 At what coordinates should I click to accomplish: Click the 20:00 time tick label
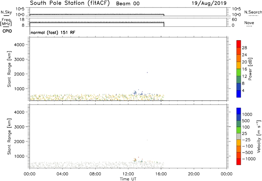(194, 174)
